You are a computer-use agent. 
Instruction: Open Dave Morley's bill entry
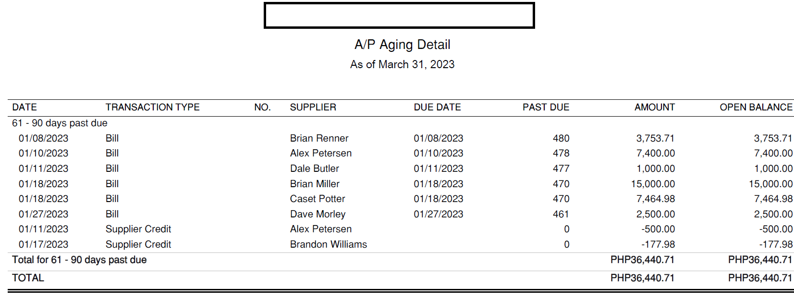[x=318, y=214]
